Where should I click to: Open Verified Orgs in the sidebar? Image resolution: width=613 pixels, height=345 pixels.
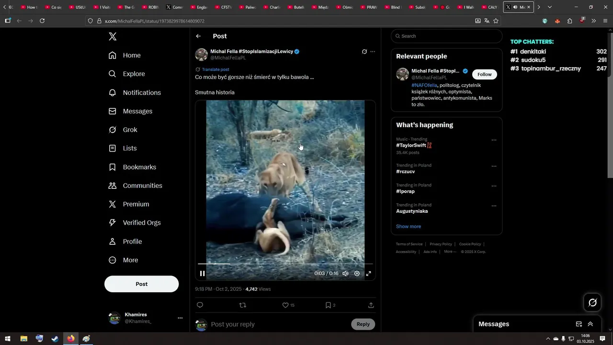(x=135, y=223)
